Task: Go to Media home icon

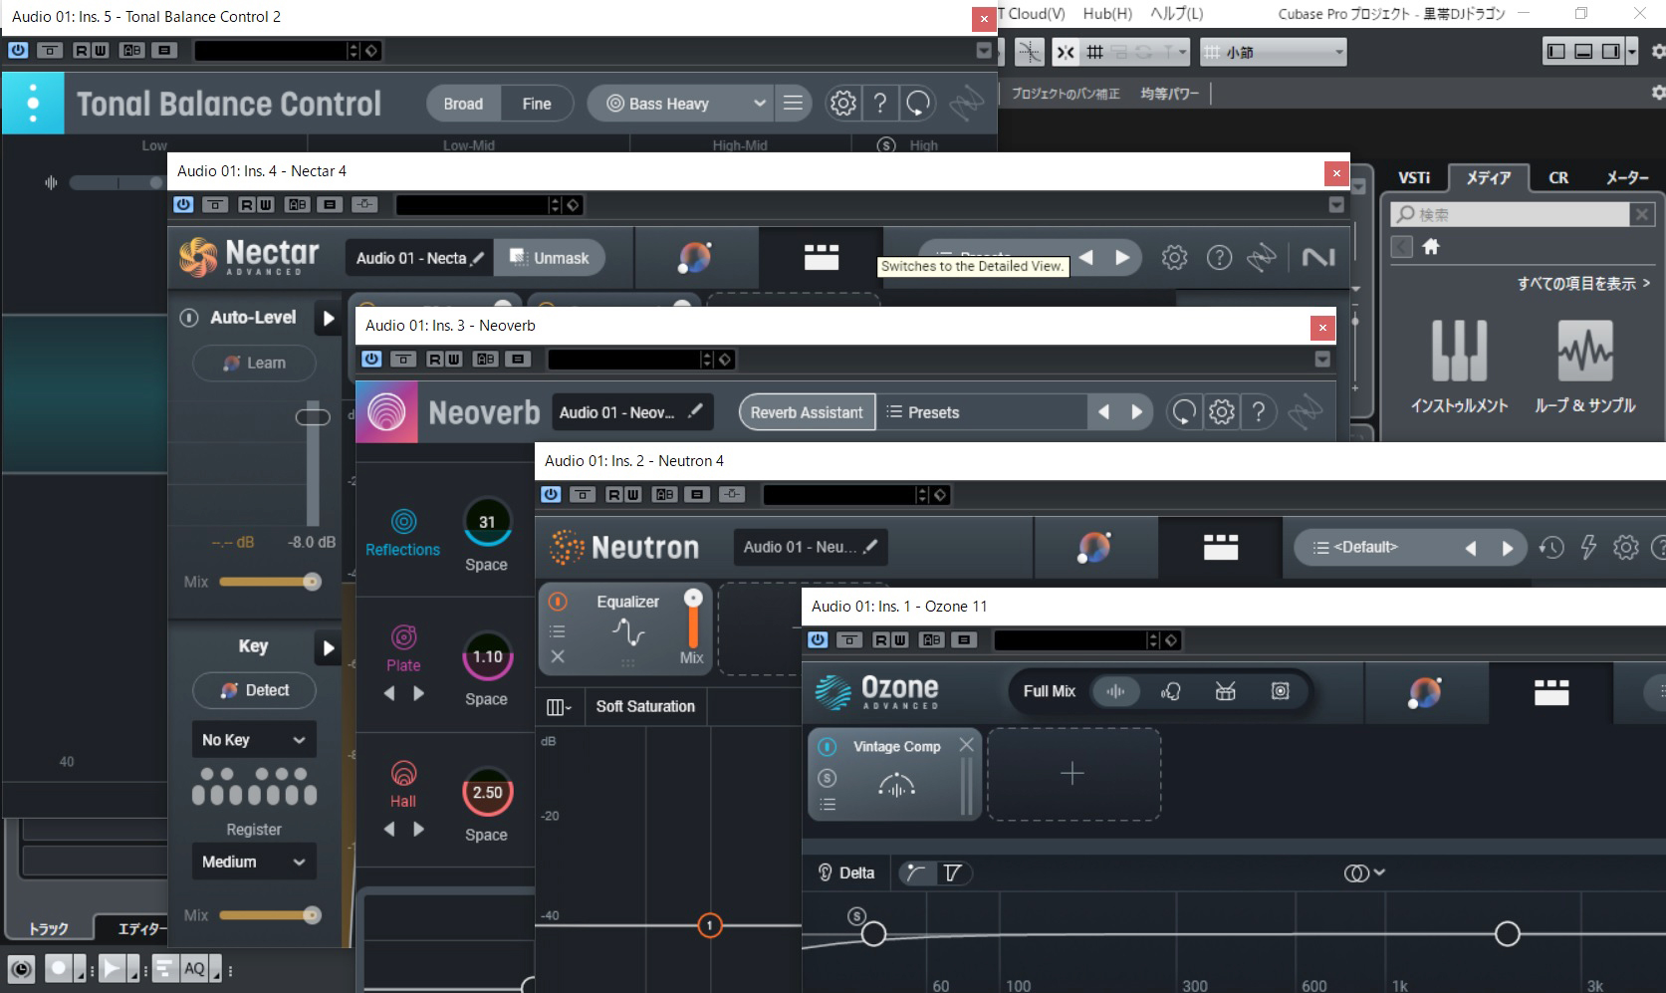Action: click(x=1431, y=246)
